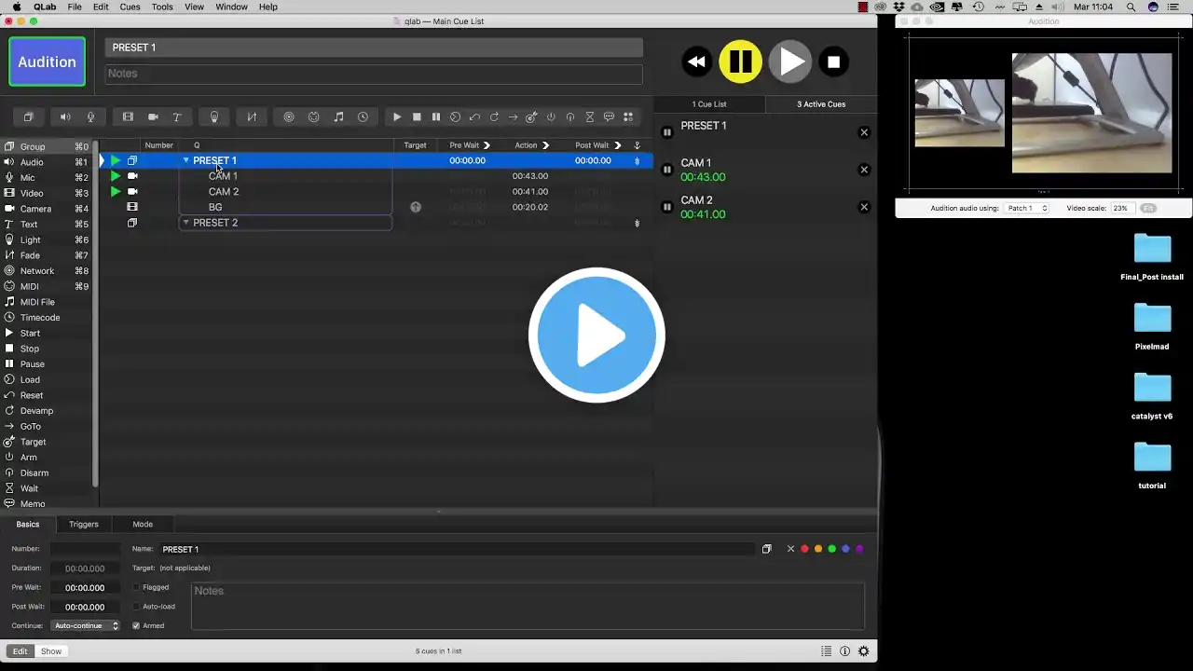The height and width of the screenshot is (671, 1193).
Task: Pause the CAM 1 active cue
Action: [666, 170]
